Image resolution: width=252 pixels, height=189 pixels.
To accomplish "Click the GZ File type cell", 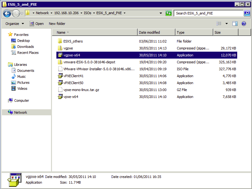I will [182, 90].
